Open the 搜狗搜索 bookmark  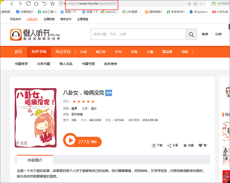click(154, 12)
